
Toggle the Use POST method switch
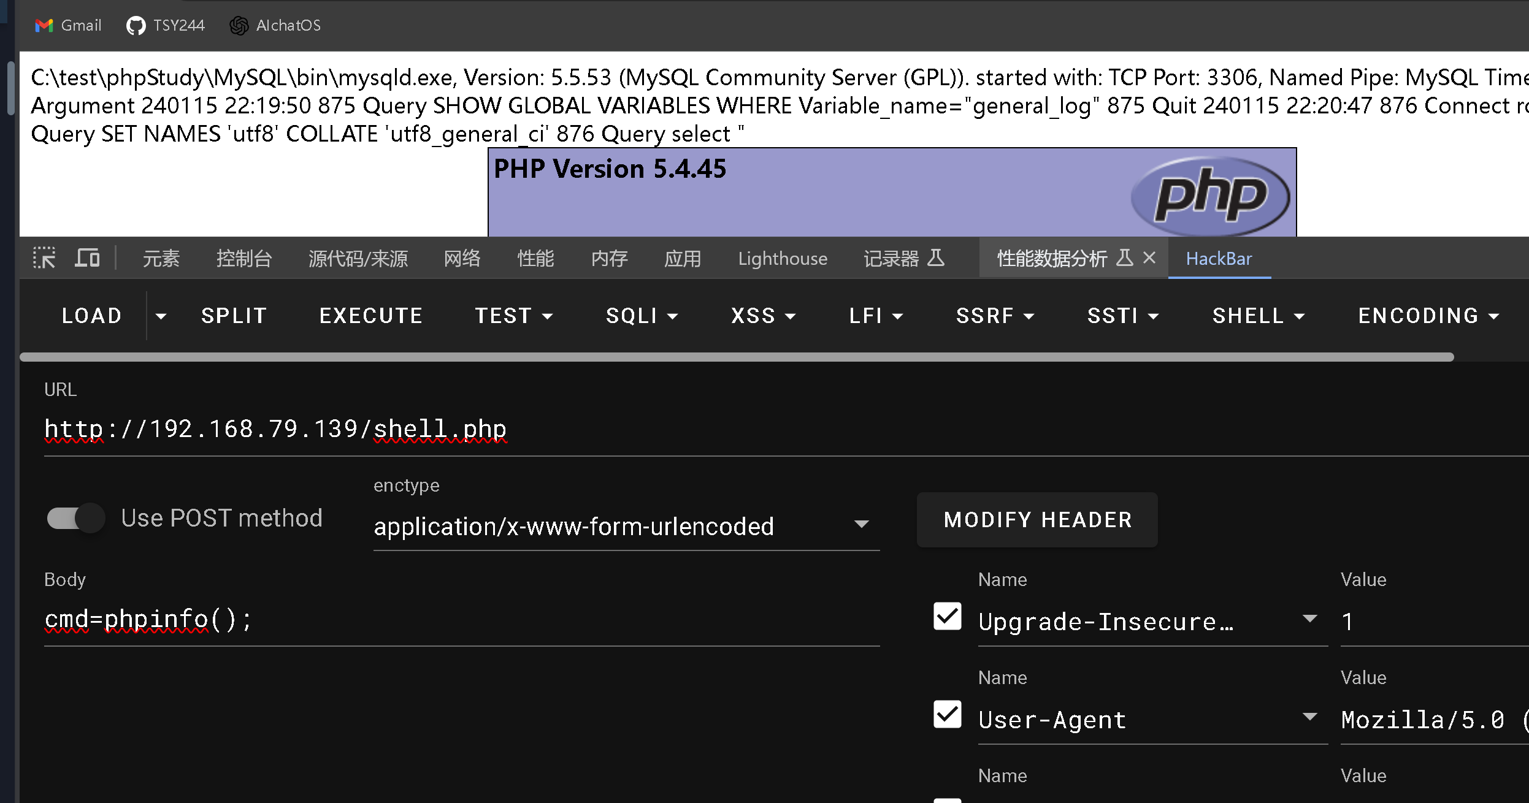pos(76,518)
